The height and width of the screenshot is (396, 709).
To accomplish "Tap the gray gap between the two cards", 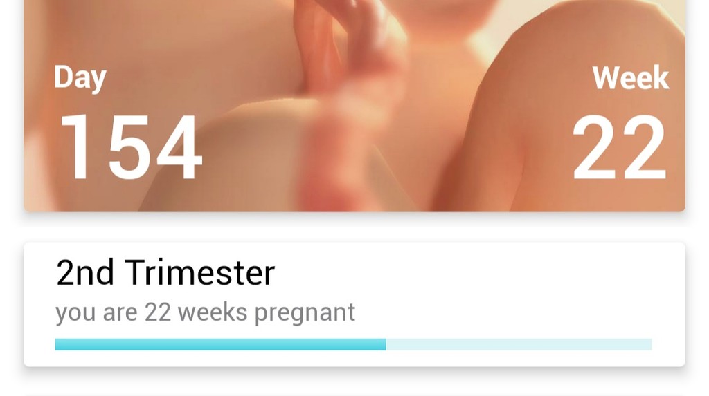I will click(354, 227).
